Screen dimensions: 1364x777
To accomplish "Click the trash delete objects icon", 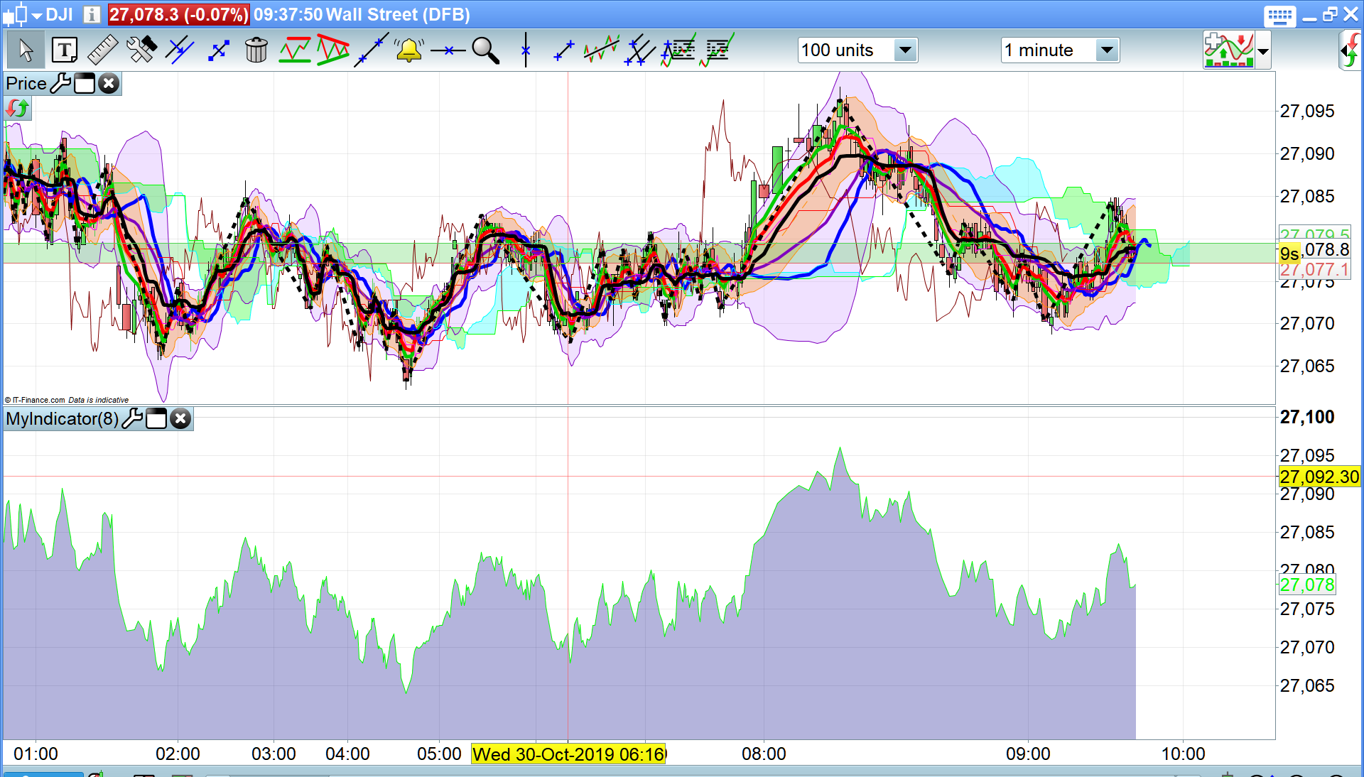I will (256, 50).
